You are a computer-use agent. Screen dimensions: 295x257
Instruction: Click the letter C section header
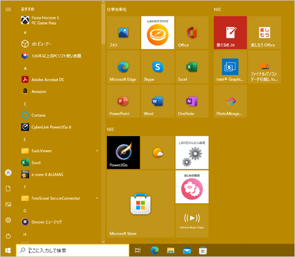pos(25,104)
